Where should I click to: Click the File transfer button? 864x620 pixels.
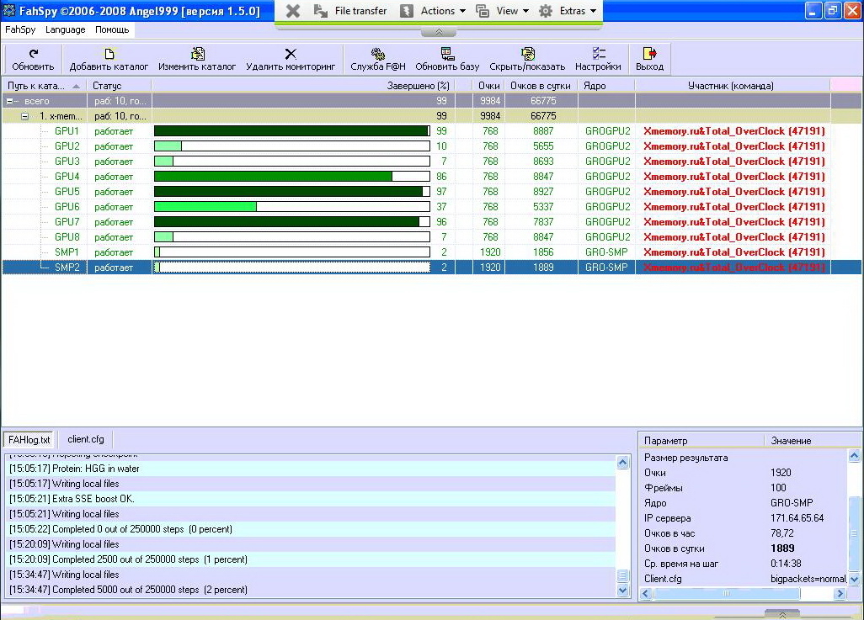click(x=350, y=11)
